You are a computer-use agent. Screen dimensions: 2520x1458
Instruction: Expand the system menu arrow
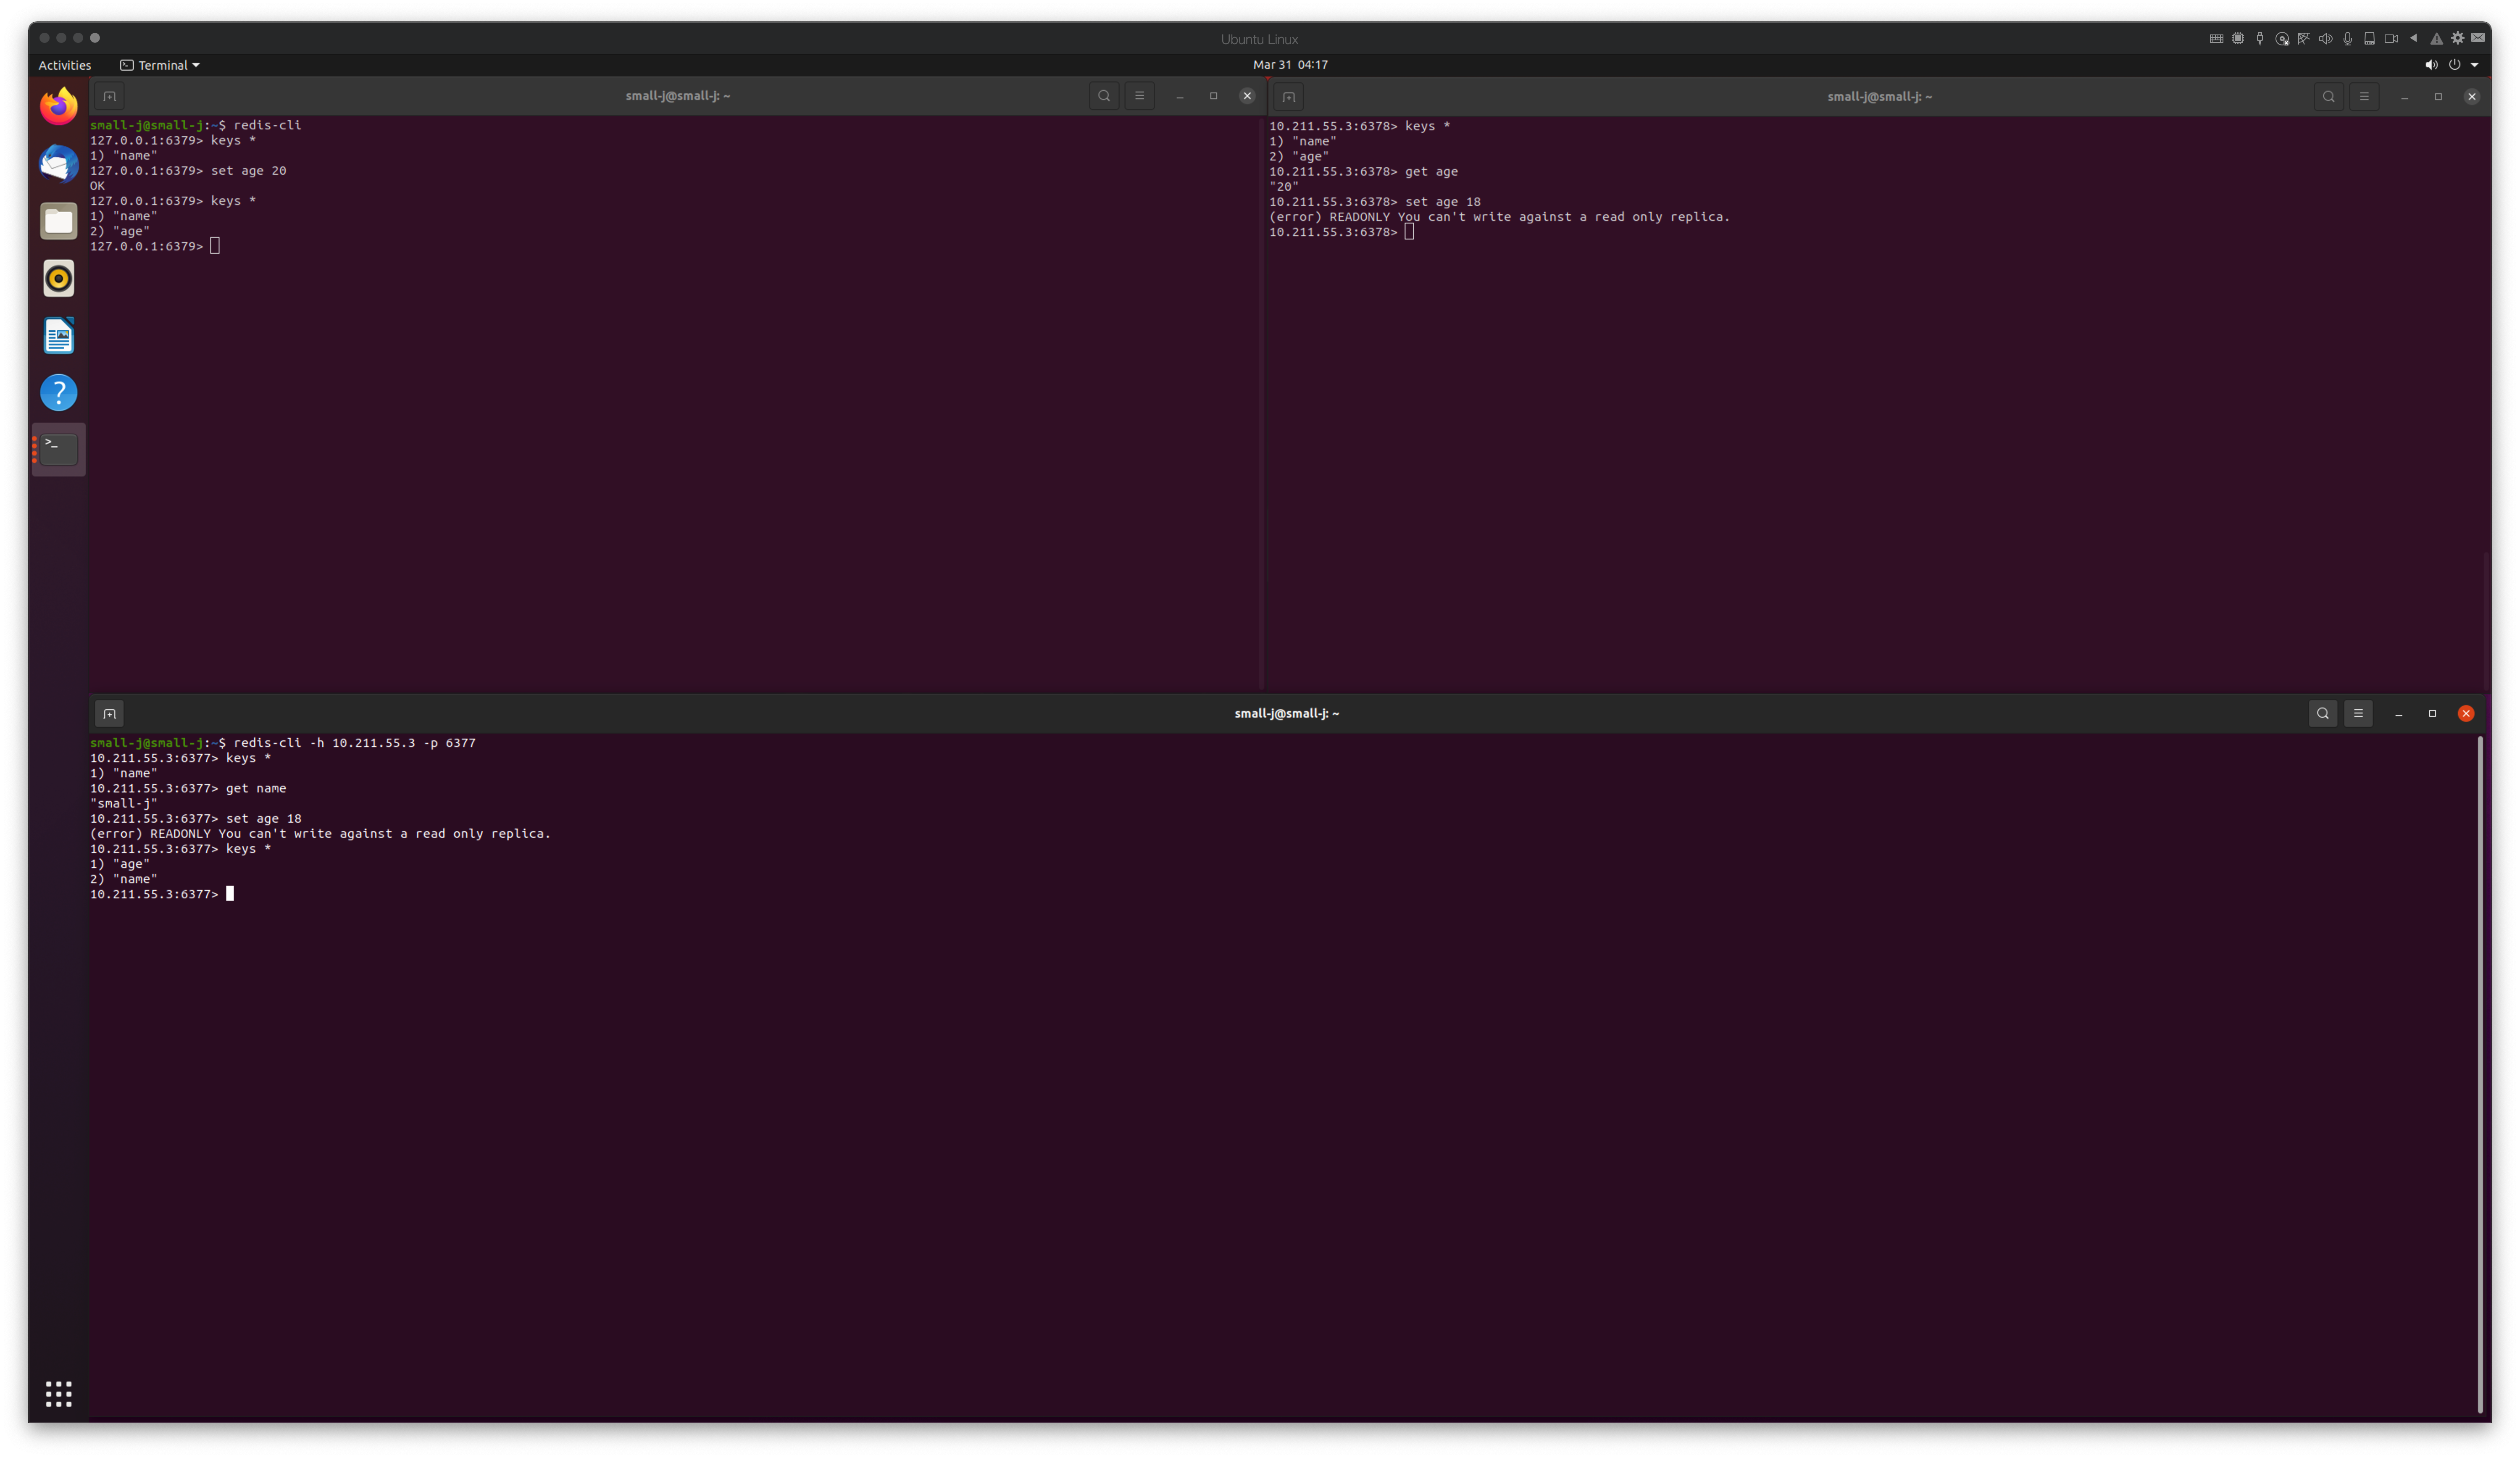point(2475,65)
